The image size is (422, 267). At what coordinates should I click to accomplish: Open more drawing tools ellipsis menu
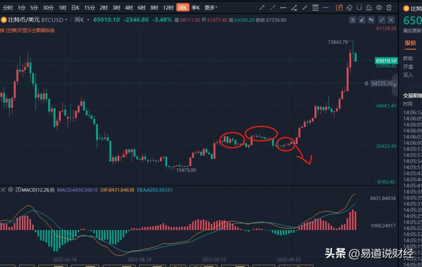tap(326, 7)
